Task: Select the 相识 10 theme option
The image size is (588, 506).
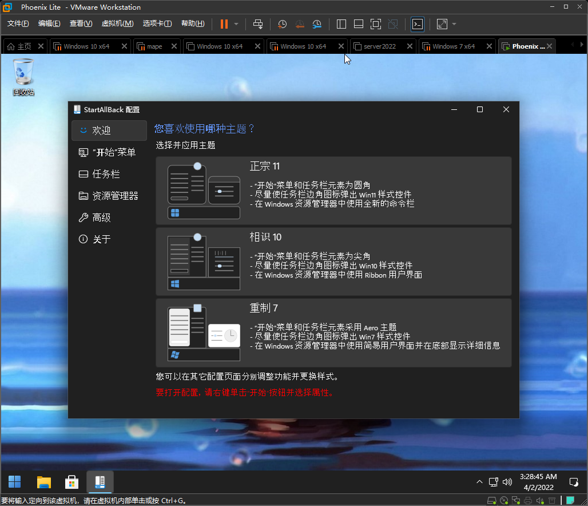Action: (333, 262)
